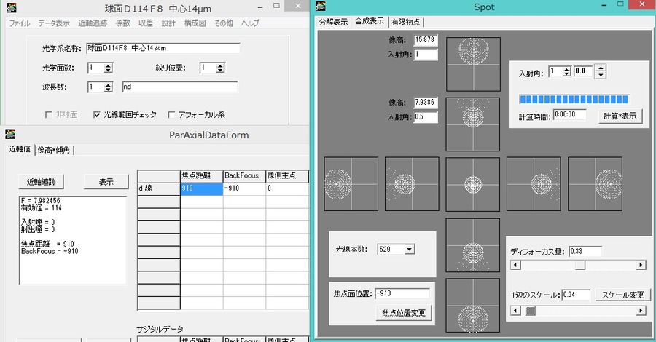Click the 1辺のスケール field showing 0.04
The width and height of the screenshot is (656, 342).
click(576, 295)
